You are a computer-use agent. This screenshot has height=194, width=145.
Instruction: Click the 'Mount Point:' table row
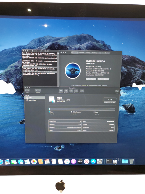click(65, 121)
